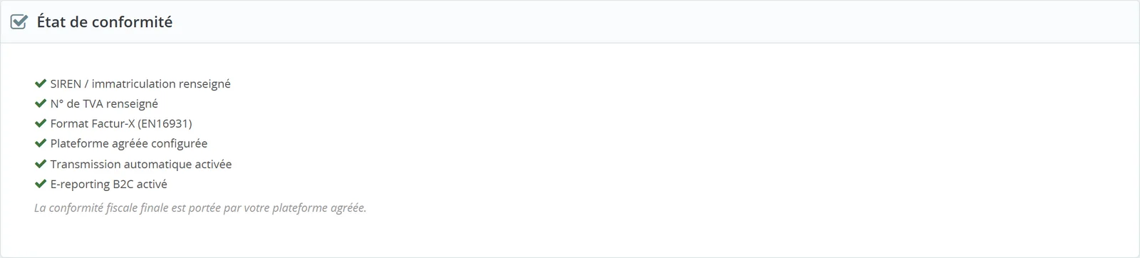Click the green checkmark next to SIREN
The height and width of the screenshot is (258, 1140).
tap(41, 83)
